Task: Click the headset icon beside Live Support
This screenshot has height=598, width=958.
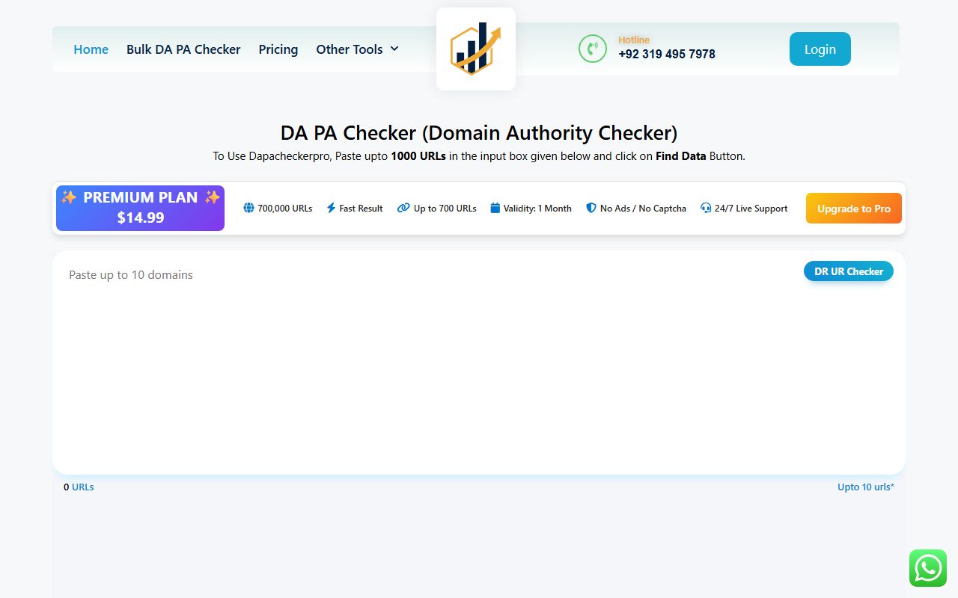Action: tap(706, 208)
